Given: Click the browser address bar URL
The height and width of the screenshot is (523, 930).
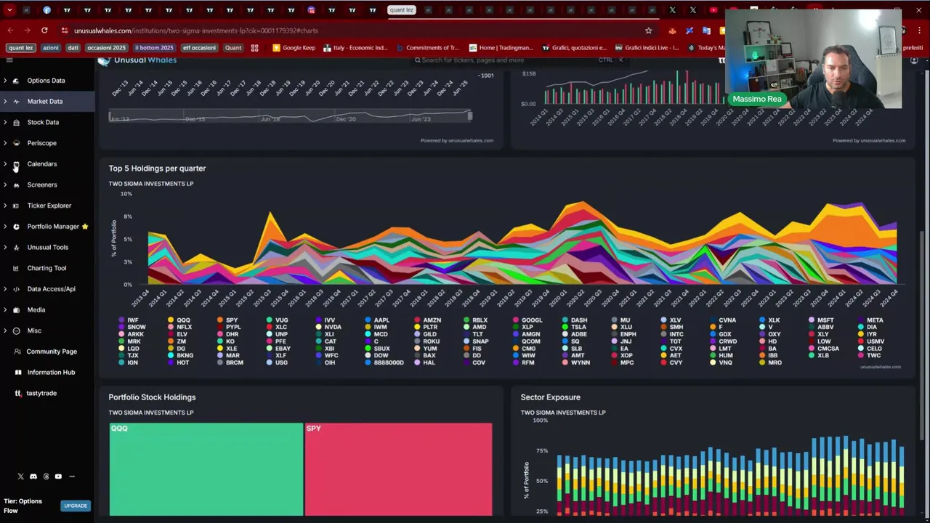Looking at the screenshot, I should [195, 31].
